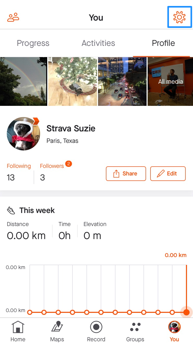
Task: Open the rainbow photo thumbnail
Action: [23, 81]
